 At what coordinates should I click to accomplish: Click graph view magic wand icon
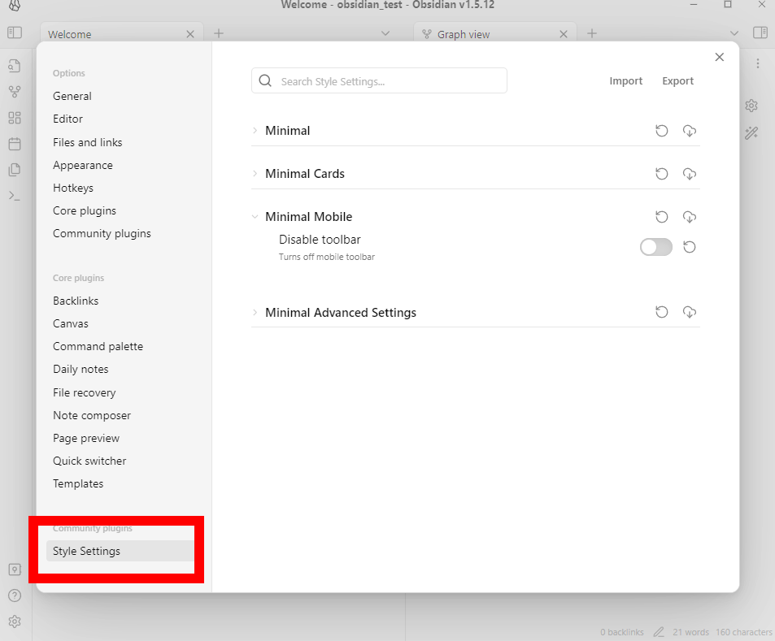coord(751,132)
